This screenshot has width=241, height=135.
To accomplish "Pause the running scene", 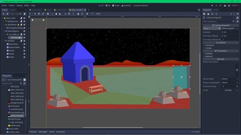I will 216,6.
